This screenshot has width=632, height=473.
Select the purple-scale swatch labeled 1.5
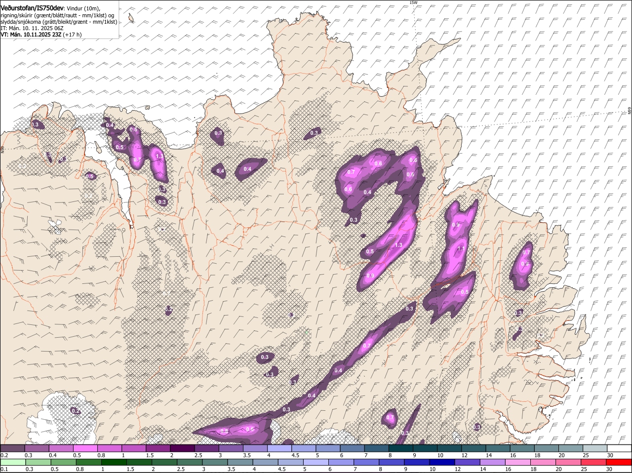click(x=158, y=448)
